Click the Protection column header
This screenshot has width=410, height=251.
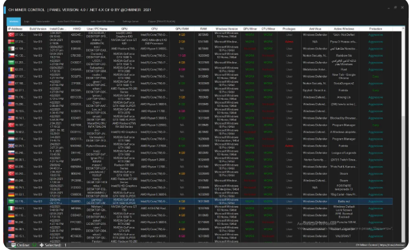click(x=376, y=29)
